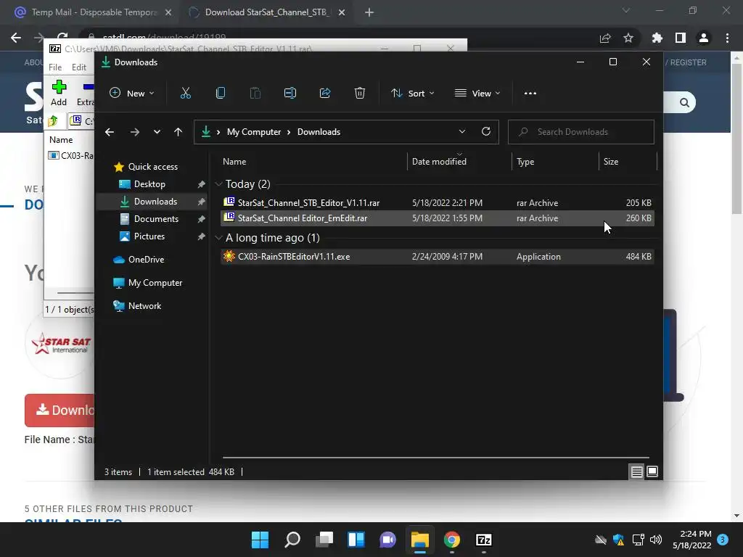
Task: Refresh the Downloads folder view
Action: pyautogui.click(x=486, y=132)
